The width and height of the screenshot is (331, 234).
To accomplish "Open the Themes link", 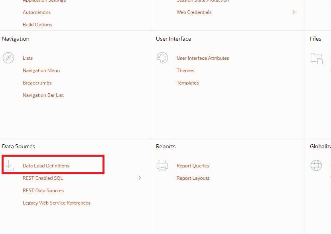I will click(x=185, y=71).
